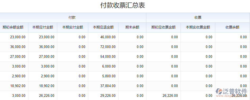Click 期初应收票金额 0.00 in the 54,000.00 row
The image size is (250, 100).
click(174, 57)
